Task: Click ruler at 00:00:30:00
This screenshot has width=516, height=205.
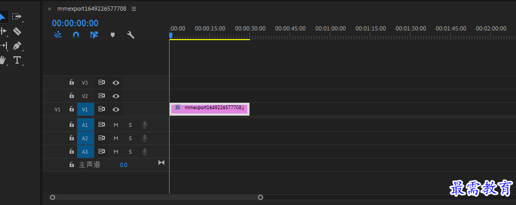Action: pos(250,29)
